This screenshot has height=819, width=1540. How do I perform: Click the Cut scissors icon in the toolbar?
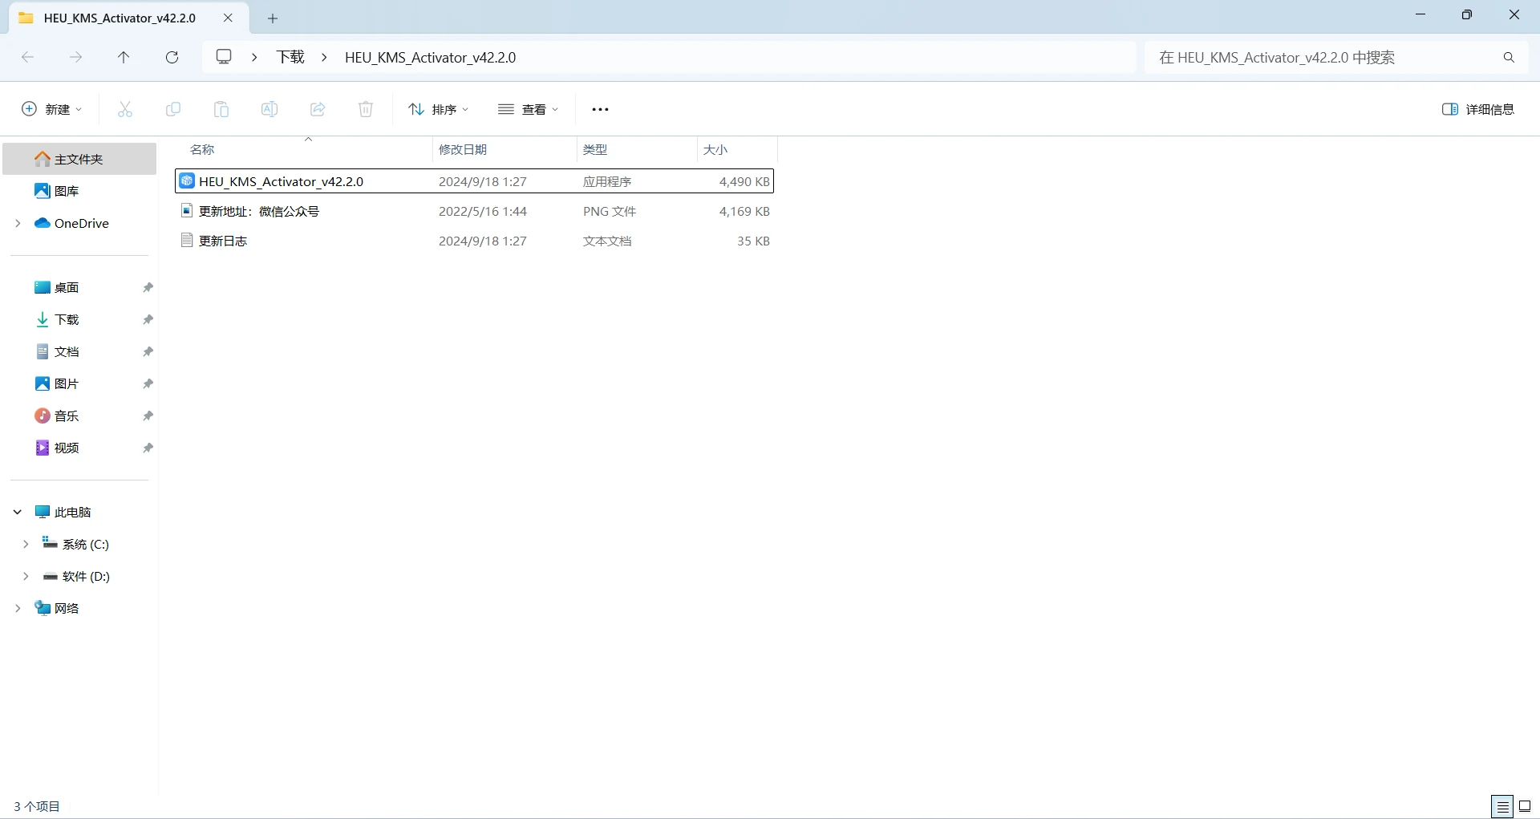(125, 109)
